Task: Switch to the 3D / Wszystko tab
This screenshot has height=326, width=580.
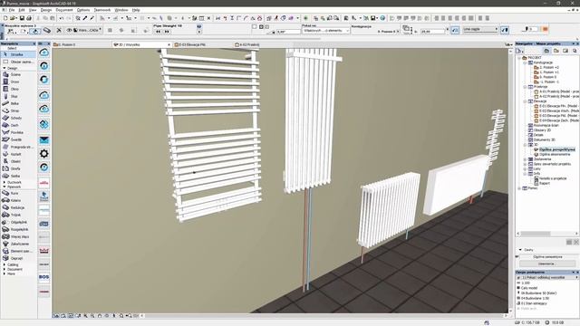Action: point(142,44)
